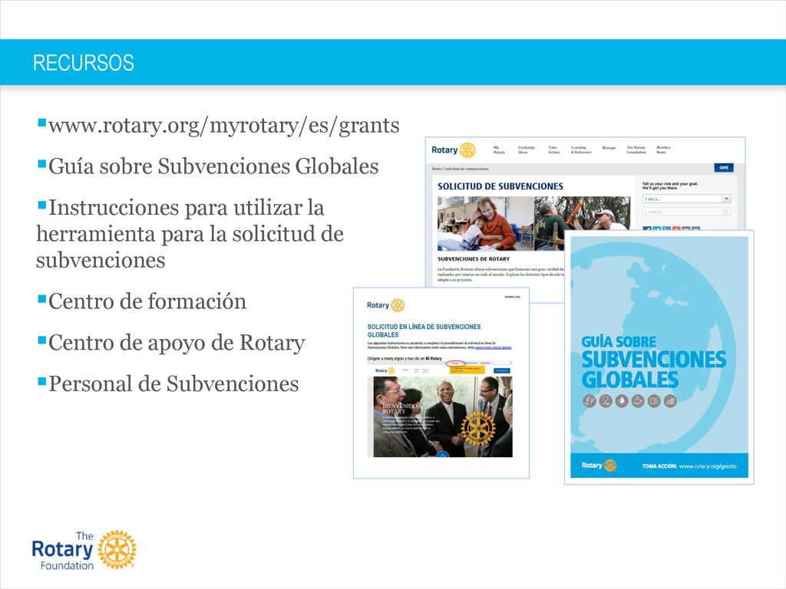The width and height of the screenshot is (786, 589).
Task: Select 'Instrucciones para utilizar la herramienta' bullet text
Action: click(x=190, y=234)
